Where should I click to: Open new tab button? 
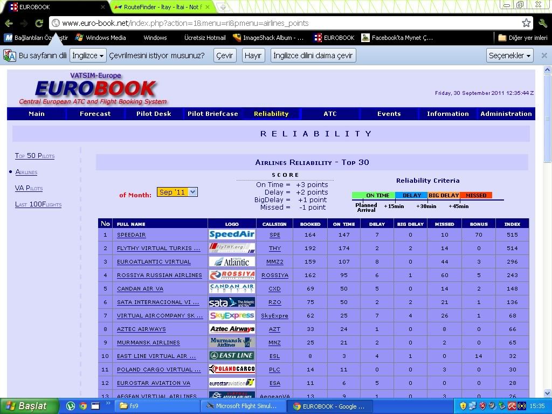tap(222, 6)
